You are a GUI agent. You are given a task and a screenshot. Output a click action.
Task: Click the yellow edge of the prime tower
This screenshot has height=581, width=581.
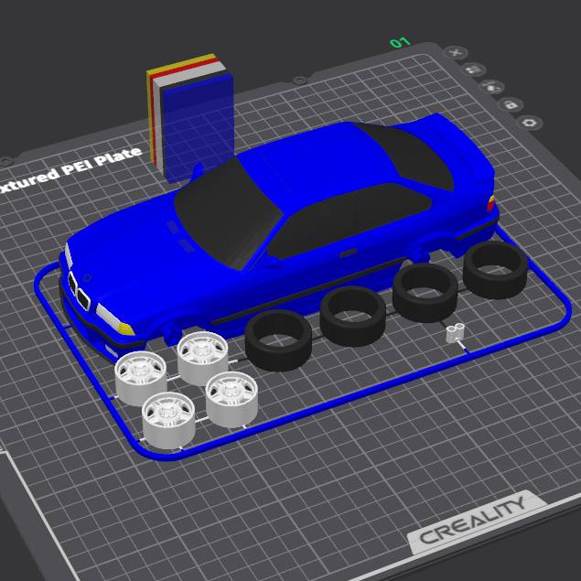pos(183,64)
